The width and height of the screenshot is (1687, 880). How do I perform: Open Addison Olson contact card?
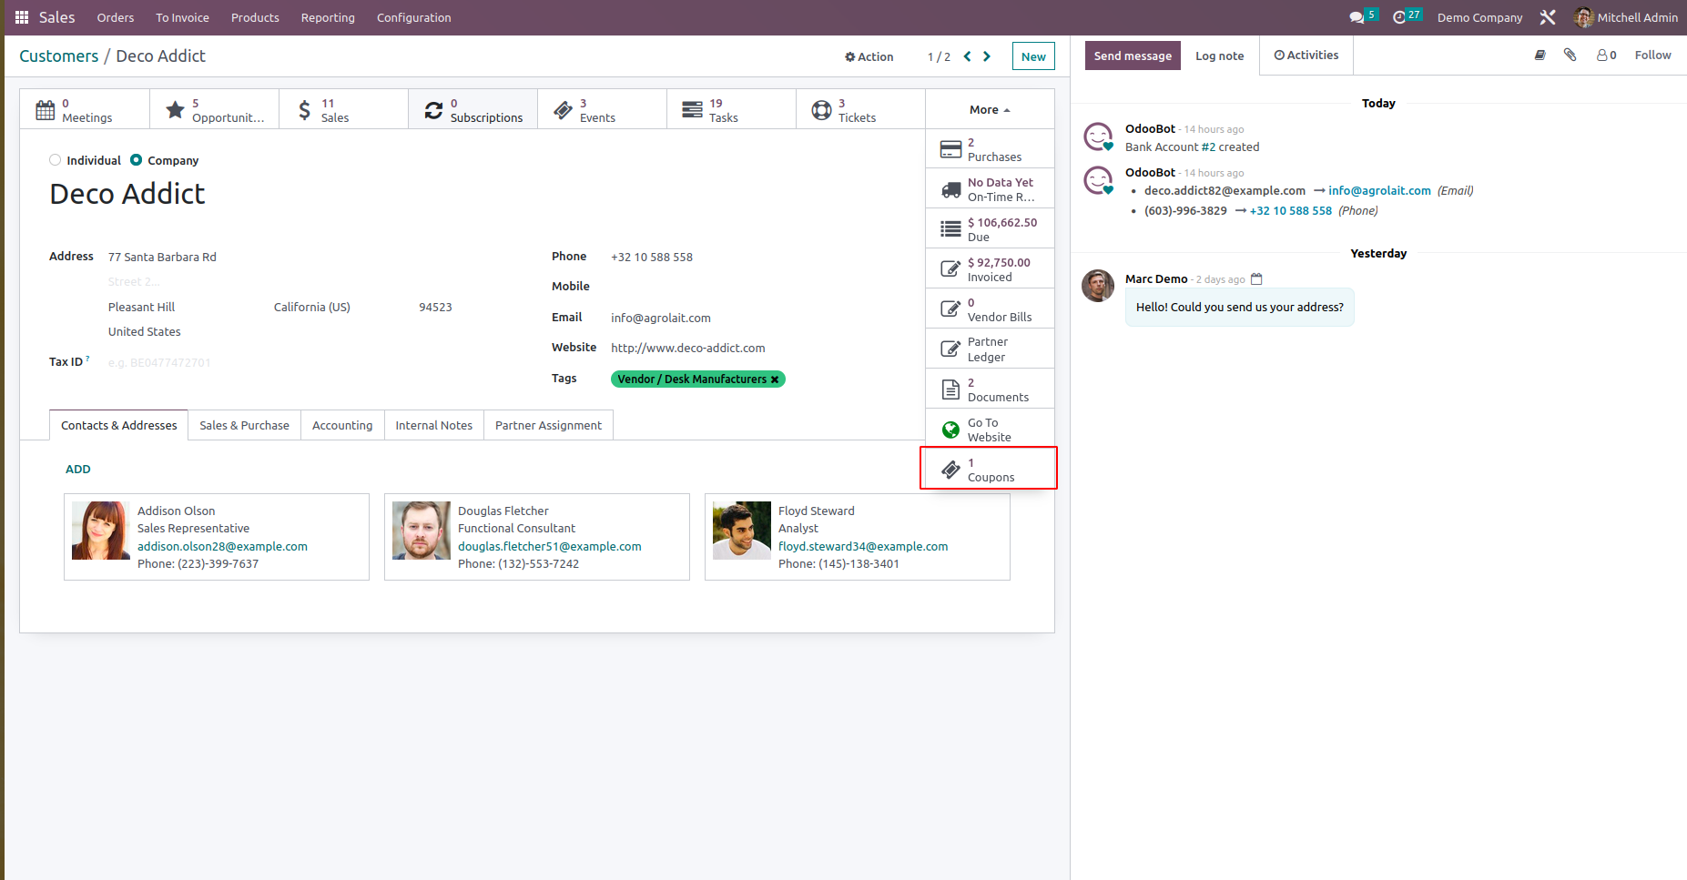[x=217, y=537]
